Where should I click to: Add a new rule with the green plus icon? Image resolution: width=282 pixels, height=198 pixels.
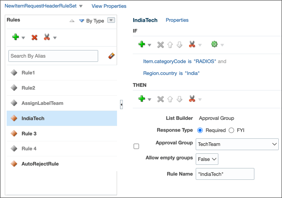pos(16,37)
